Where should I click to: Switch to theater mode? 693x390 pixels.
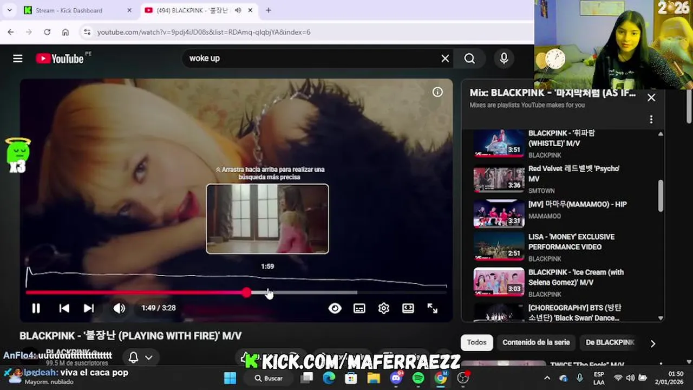(408, 308)
